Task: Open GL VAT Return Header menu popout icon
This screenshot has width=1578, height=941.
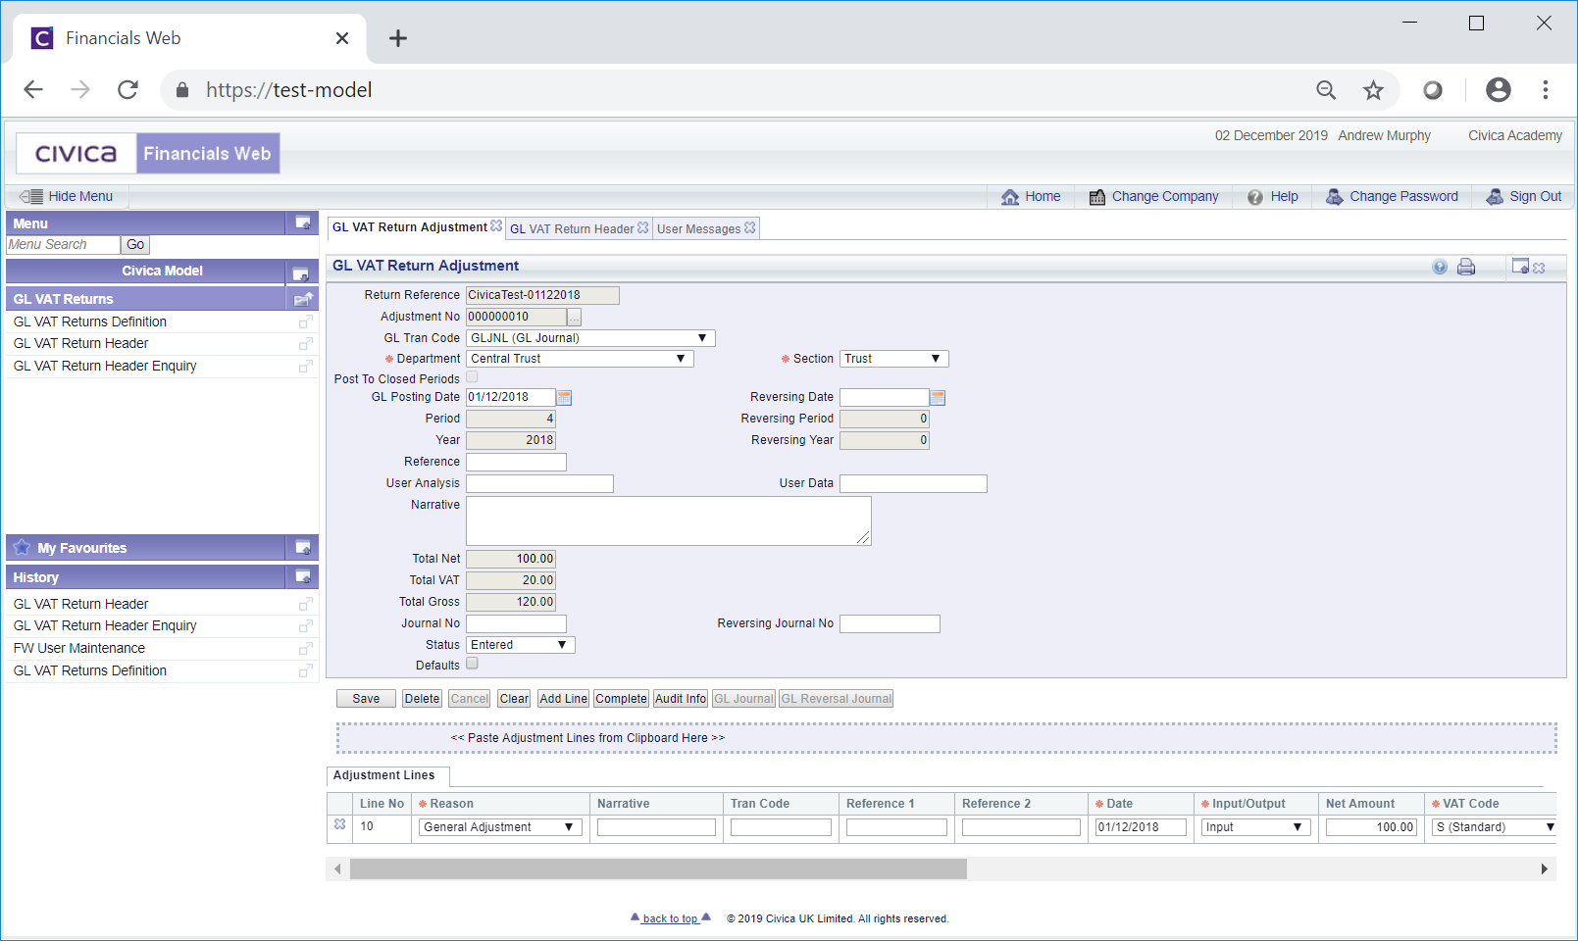Action: (x=305, y=344)
